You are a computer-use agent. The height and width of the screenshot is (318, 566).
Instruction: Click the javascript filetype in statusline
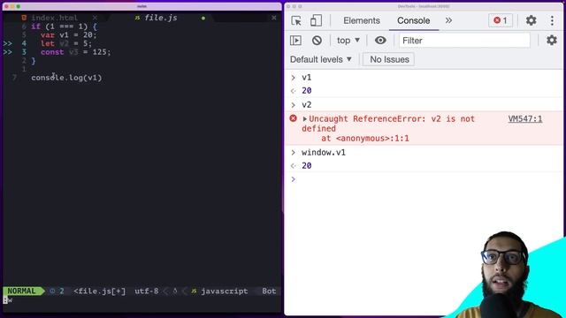224,291
